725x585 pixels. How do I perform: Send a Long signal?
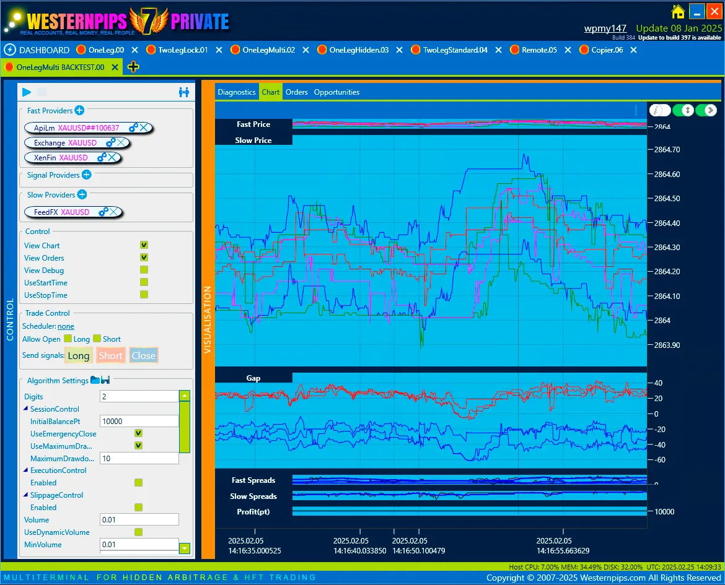pyautogui.click(x=79, y=355)
